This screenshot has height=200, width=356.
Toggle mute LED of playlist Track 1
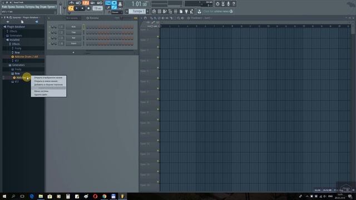pyautogui.click(x=158, y=37)
